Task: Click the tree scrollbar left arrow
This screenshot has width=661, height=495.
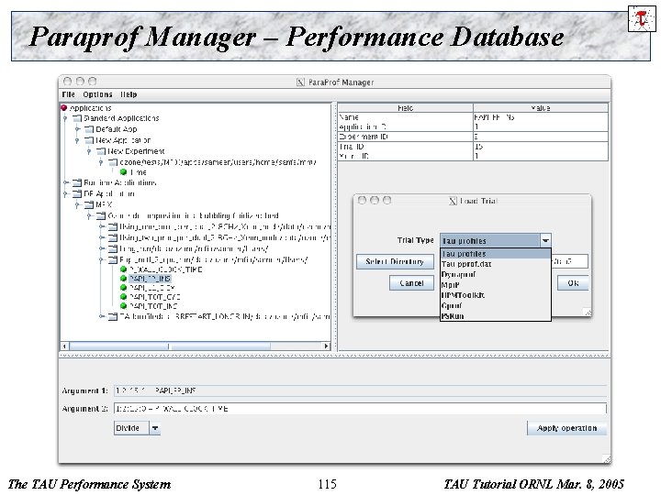Action: coord(64,346)
